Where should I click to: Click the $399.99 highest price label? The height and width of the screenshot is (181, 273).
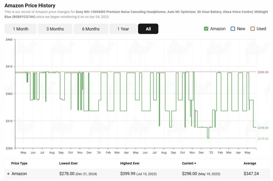pos(263,72)
